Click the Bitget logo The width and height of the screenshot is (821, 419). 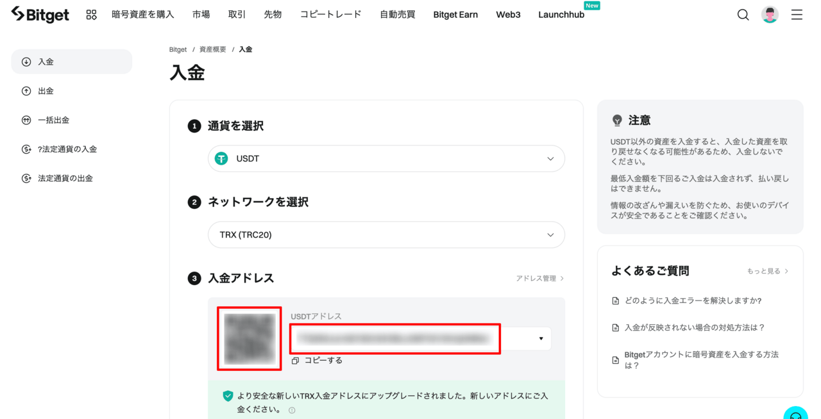click(x=40, y=14)
